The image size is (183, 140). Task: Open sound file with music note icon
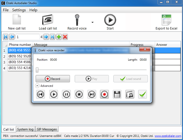[130, 94]
